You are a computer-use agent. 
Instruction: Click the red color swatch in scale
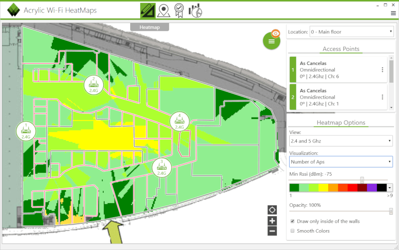click(x=353, y=188)
